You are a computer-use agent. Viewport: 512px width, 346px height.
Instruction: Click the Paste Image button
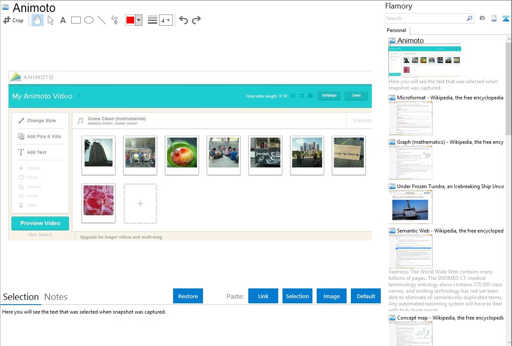click(x=331, y=296)
